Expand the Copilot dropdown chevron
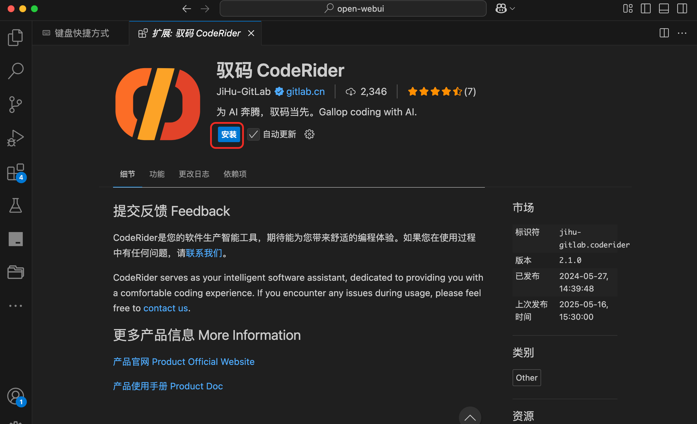Screen dimensions: 697x424 [x=513, y=9]
